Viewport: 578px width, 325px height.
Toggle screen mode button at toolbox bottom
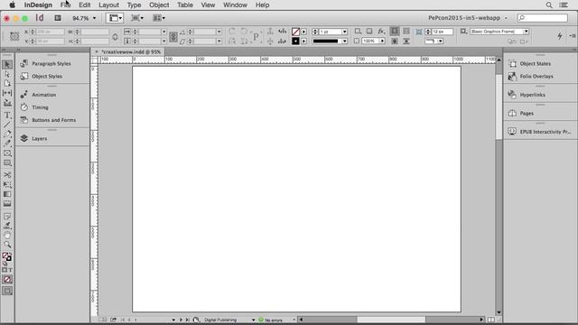pos(7,291)
